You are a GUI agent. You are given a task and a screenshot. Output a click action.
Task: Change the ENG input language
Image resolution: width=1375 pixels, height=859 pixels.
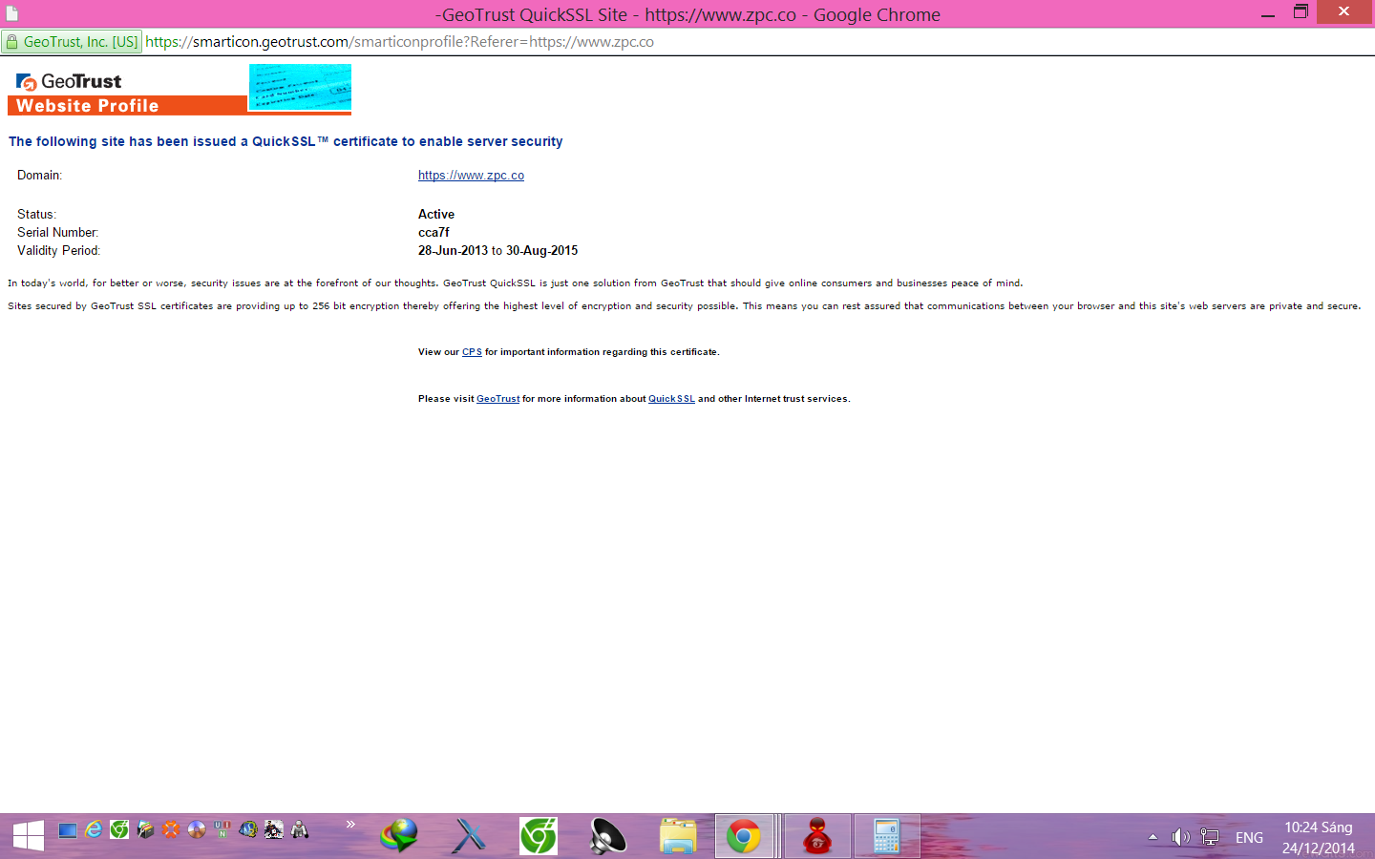pyautogui.click(x=1249, y=837)
